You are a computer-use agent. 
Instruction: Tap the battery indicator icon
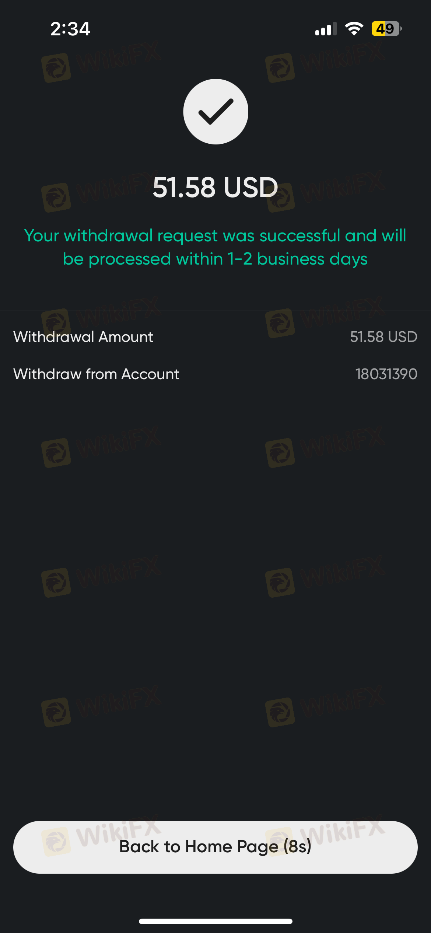click(x=386, y=29)
